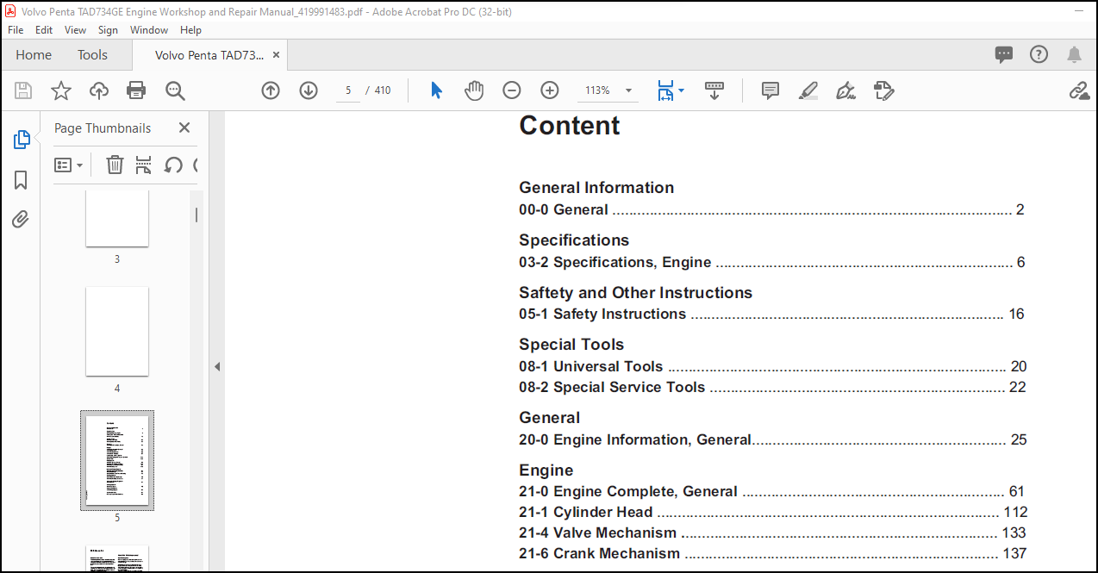Screen dimensions: 1098x573
Task: Select the page 3 thumbnail
Action: (x=117, y=218)
